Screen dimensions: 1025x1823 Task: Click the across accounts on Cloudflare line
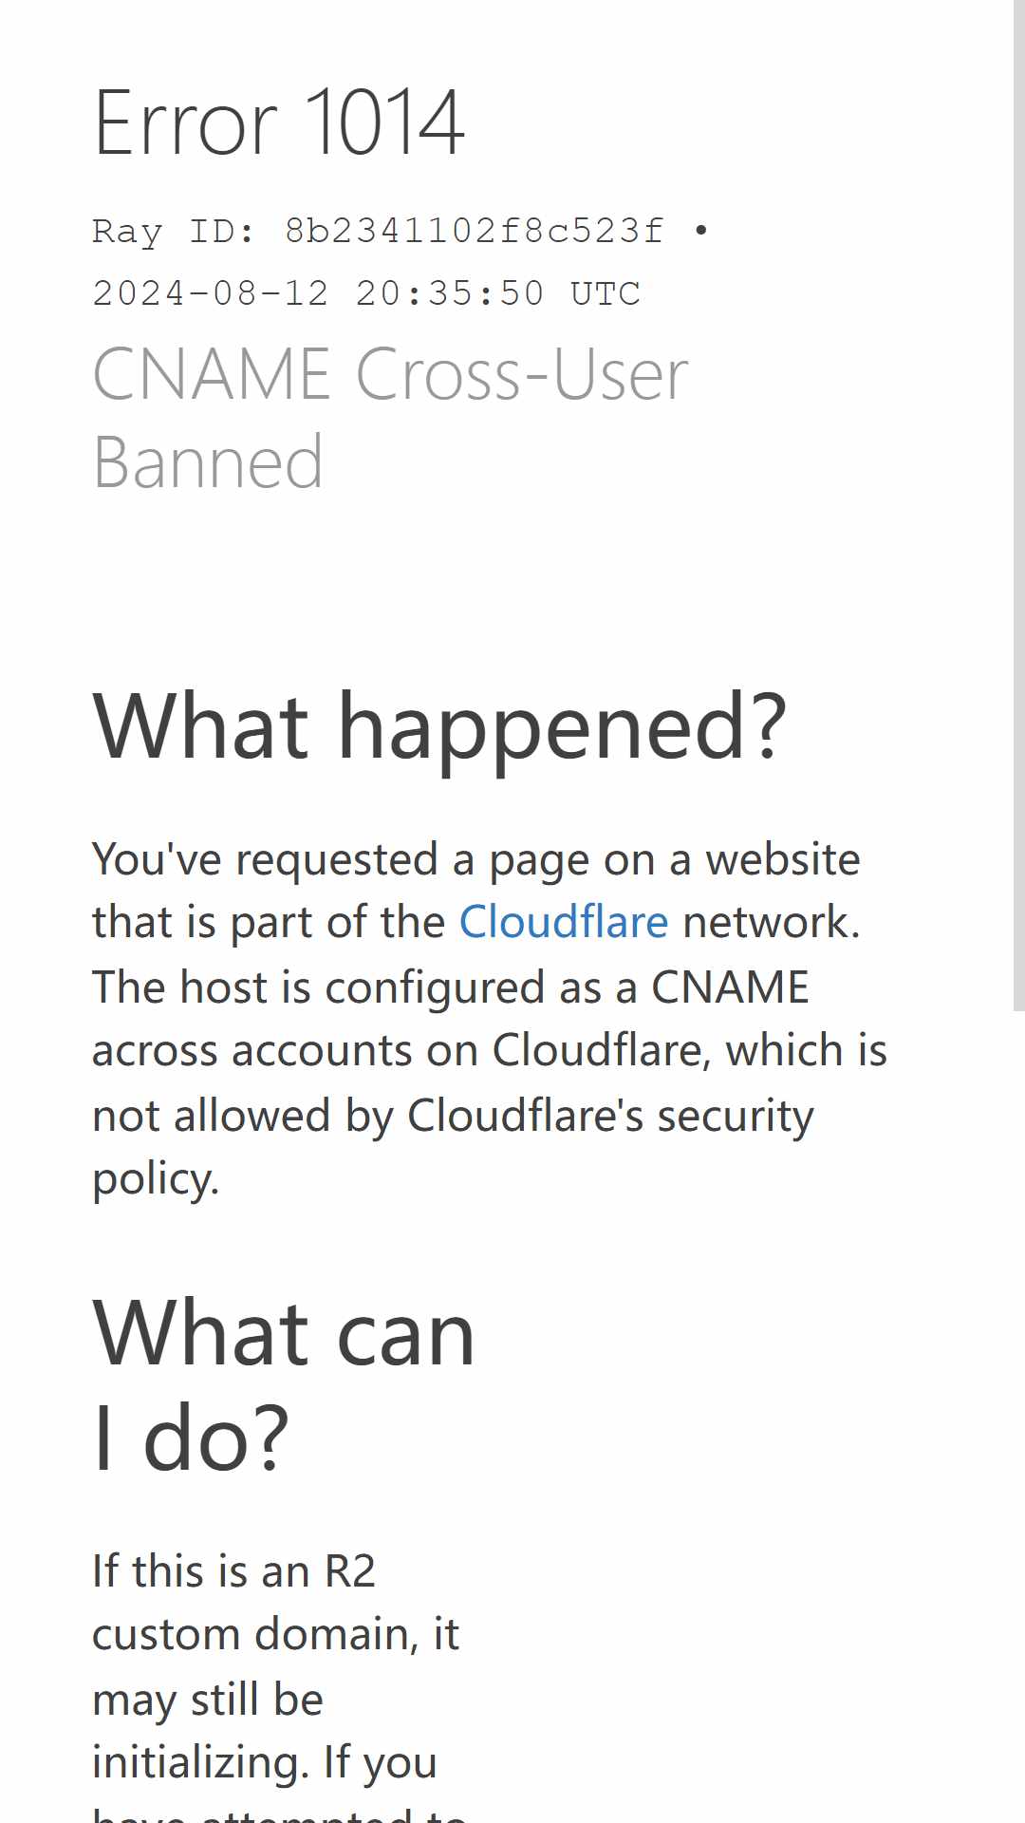(x=490, y=1050)
